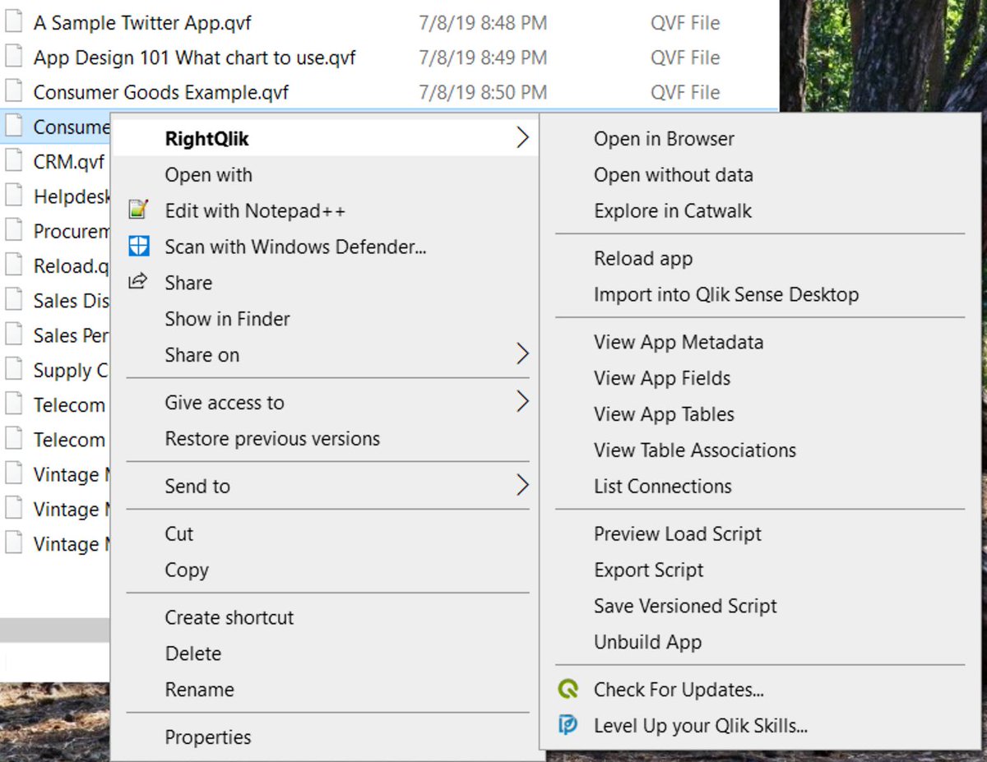Click the Notepad++ icon beside Edit
This screenshot has width=987, height=762.
coord(138,210)
